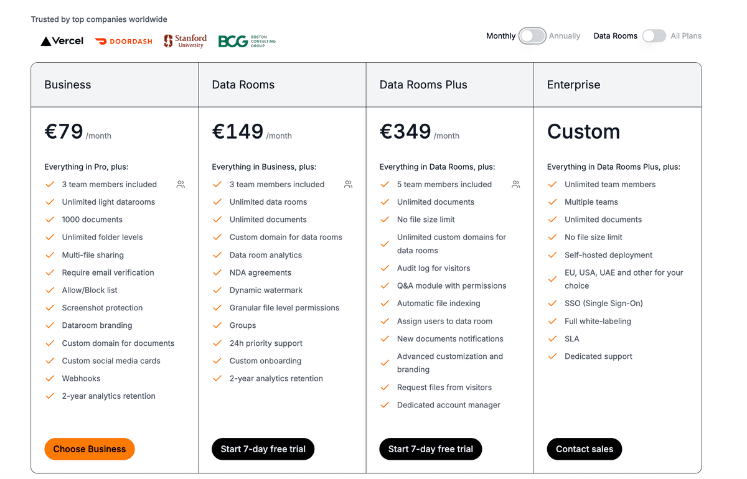Click the Stanford University logo
The image size is (747, 479).
(184, 40)
